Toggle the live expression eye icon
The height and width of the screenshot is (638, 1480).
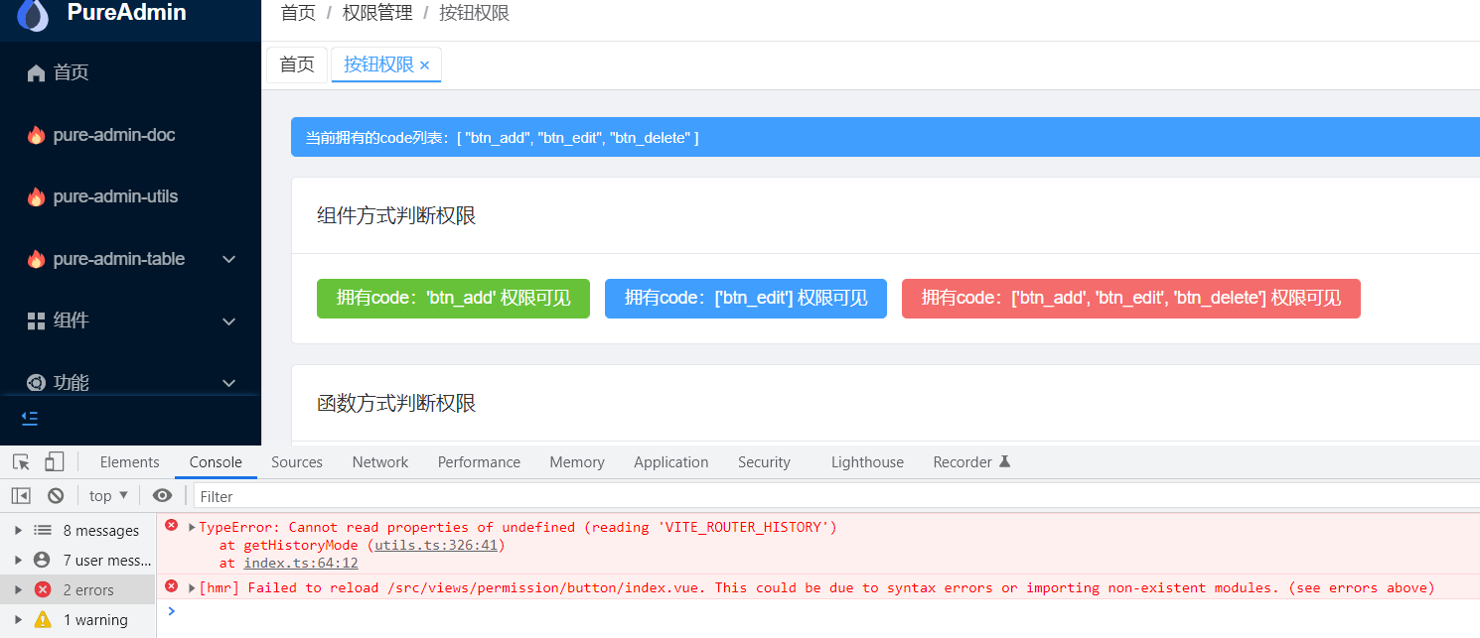point(163,495)
